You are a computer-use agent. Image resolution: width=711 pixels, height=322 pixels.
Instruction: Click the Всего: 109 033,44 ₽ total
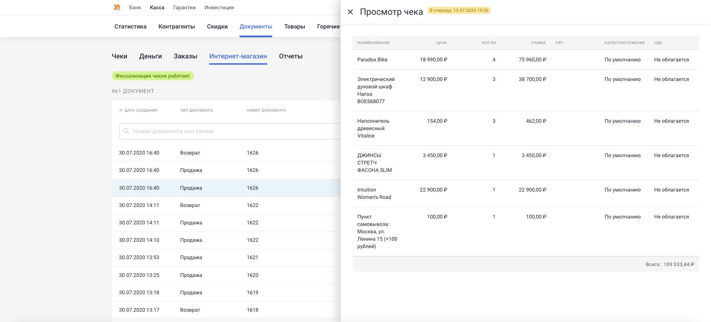coord(670,265)
